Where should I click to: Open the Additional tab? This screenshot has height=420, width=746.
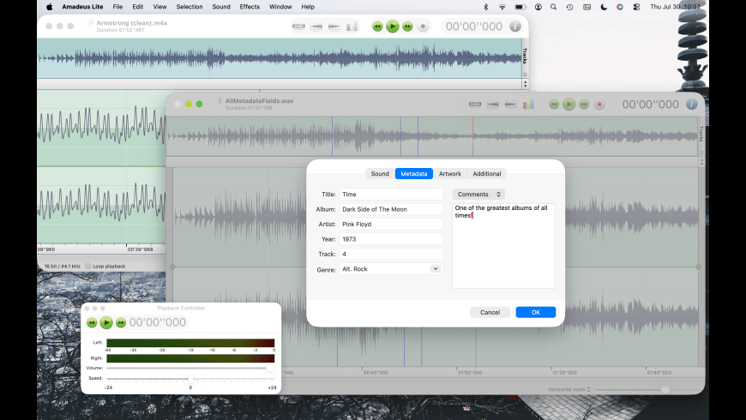click(487, 174)
